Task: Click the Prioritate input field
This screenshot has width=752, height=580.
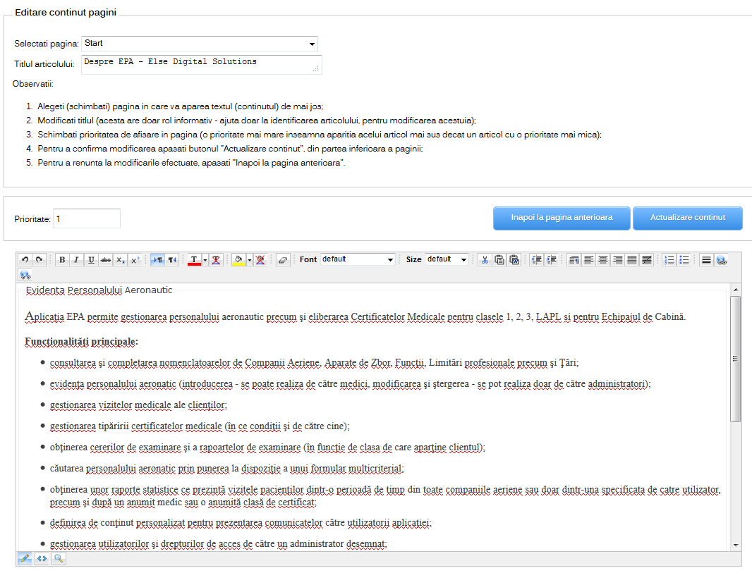Action: pyautogui.click(x=86, y=218)
